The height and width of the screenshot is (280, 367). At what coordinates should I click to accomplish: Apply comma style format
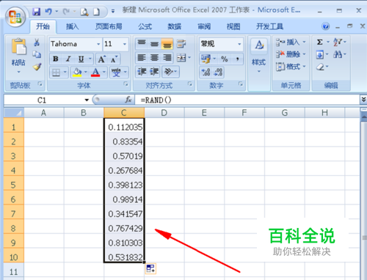237,59
